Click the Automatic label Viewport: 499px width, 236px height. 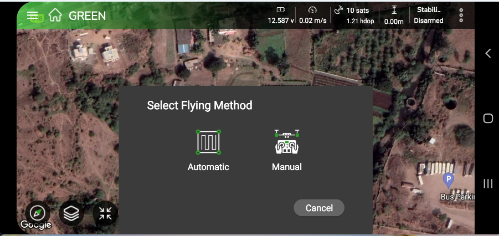coord(208,167)
